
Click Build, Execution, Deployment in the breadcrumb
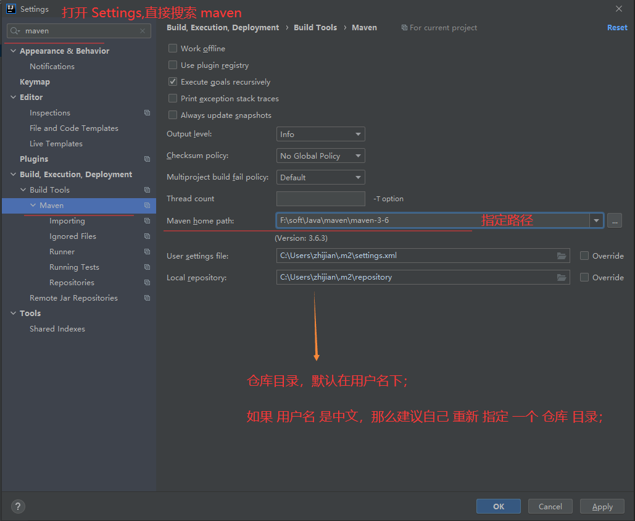tap(223, 28)
